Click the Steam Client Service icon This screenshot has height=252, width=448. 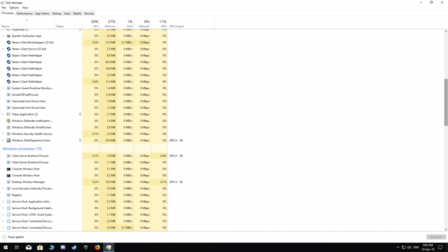(9, 49)
